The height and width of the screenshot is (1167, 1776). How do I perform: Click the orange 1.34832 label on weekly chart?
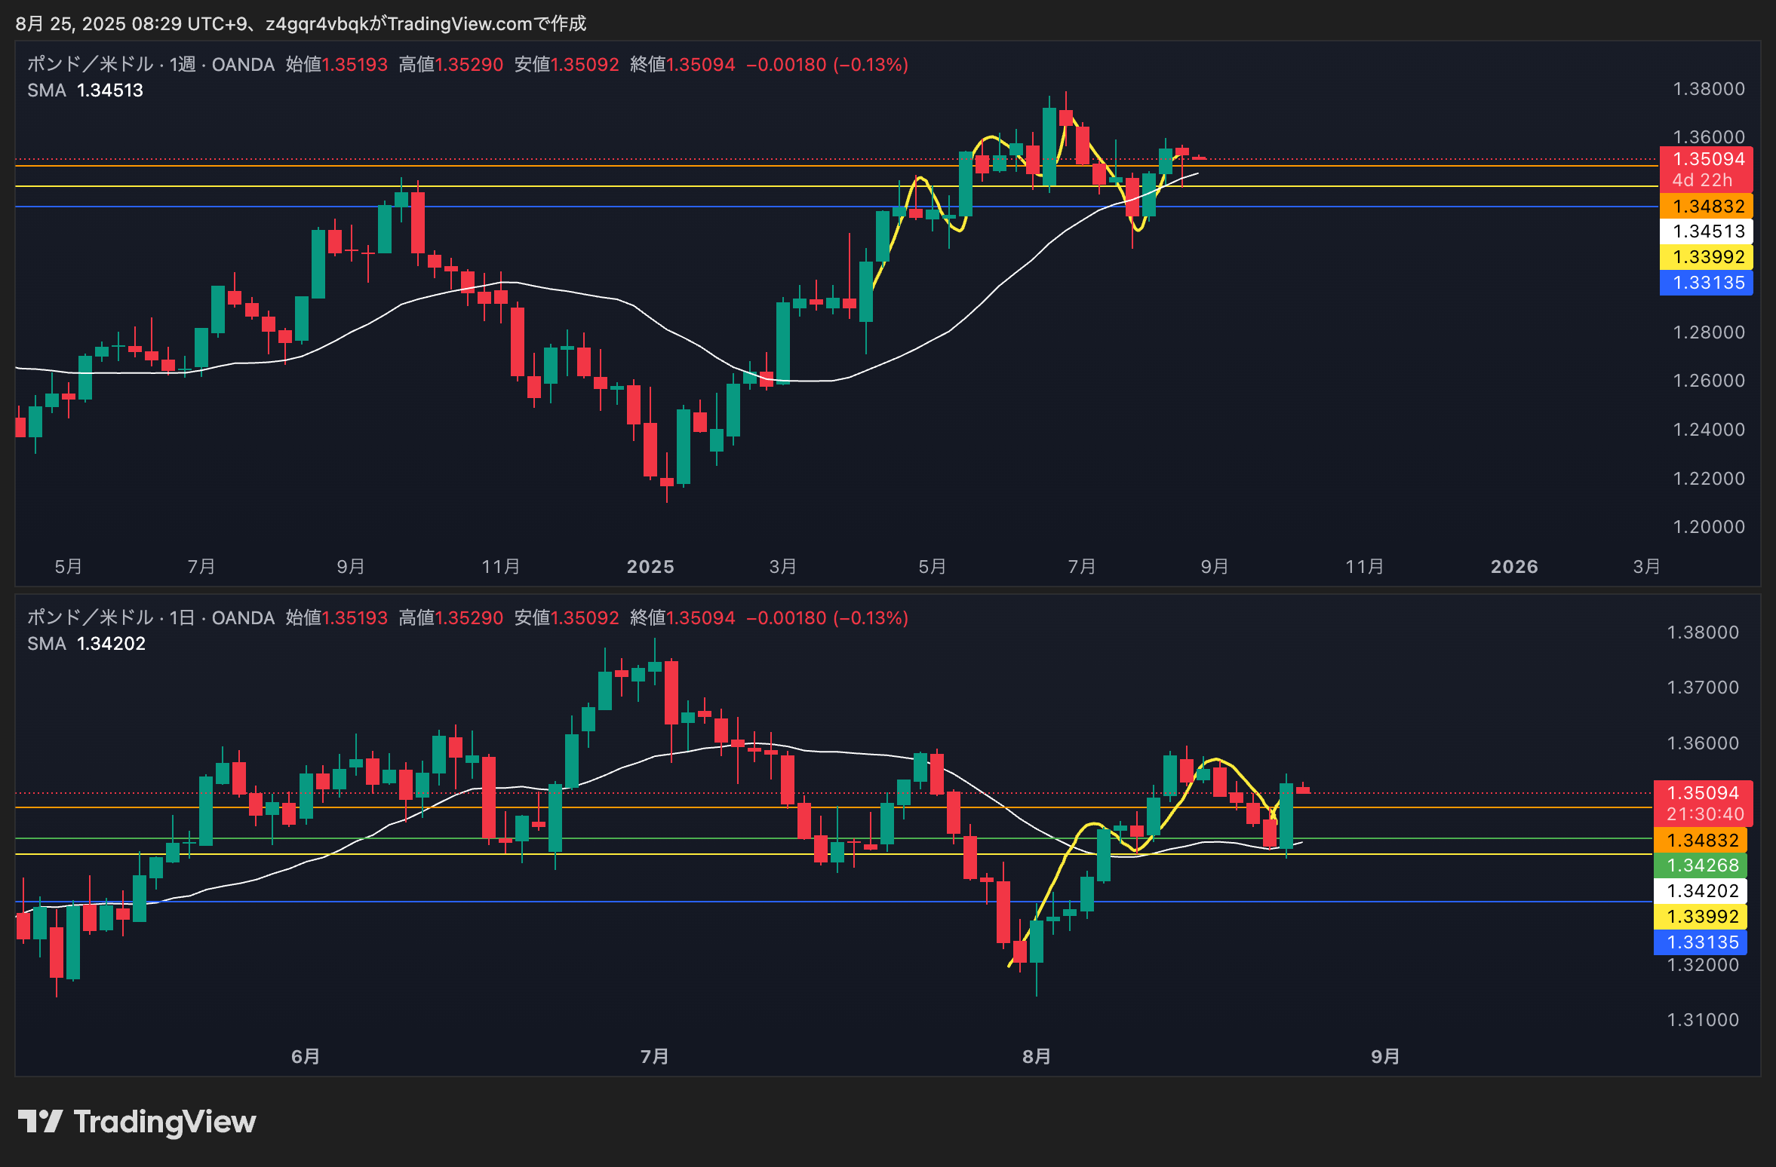(1708, 206)
